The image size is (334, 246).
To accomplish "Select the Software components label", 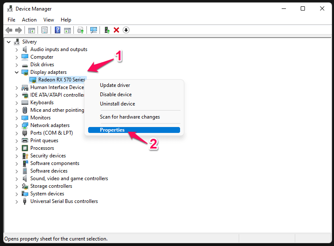I will click(55, 163).
